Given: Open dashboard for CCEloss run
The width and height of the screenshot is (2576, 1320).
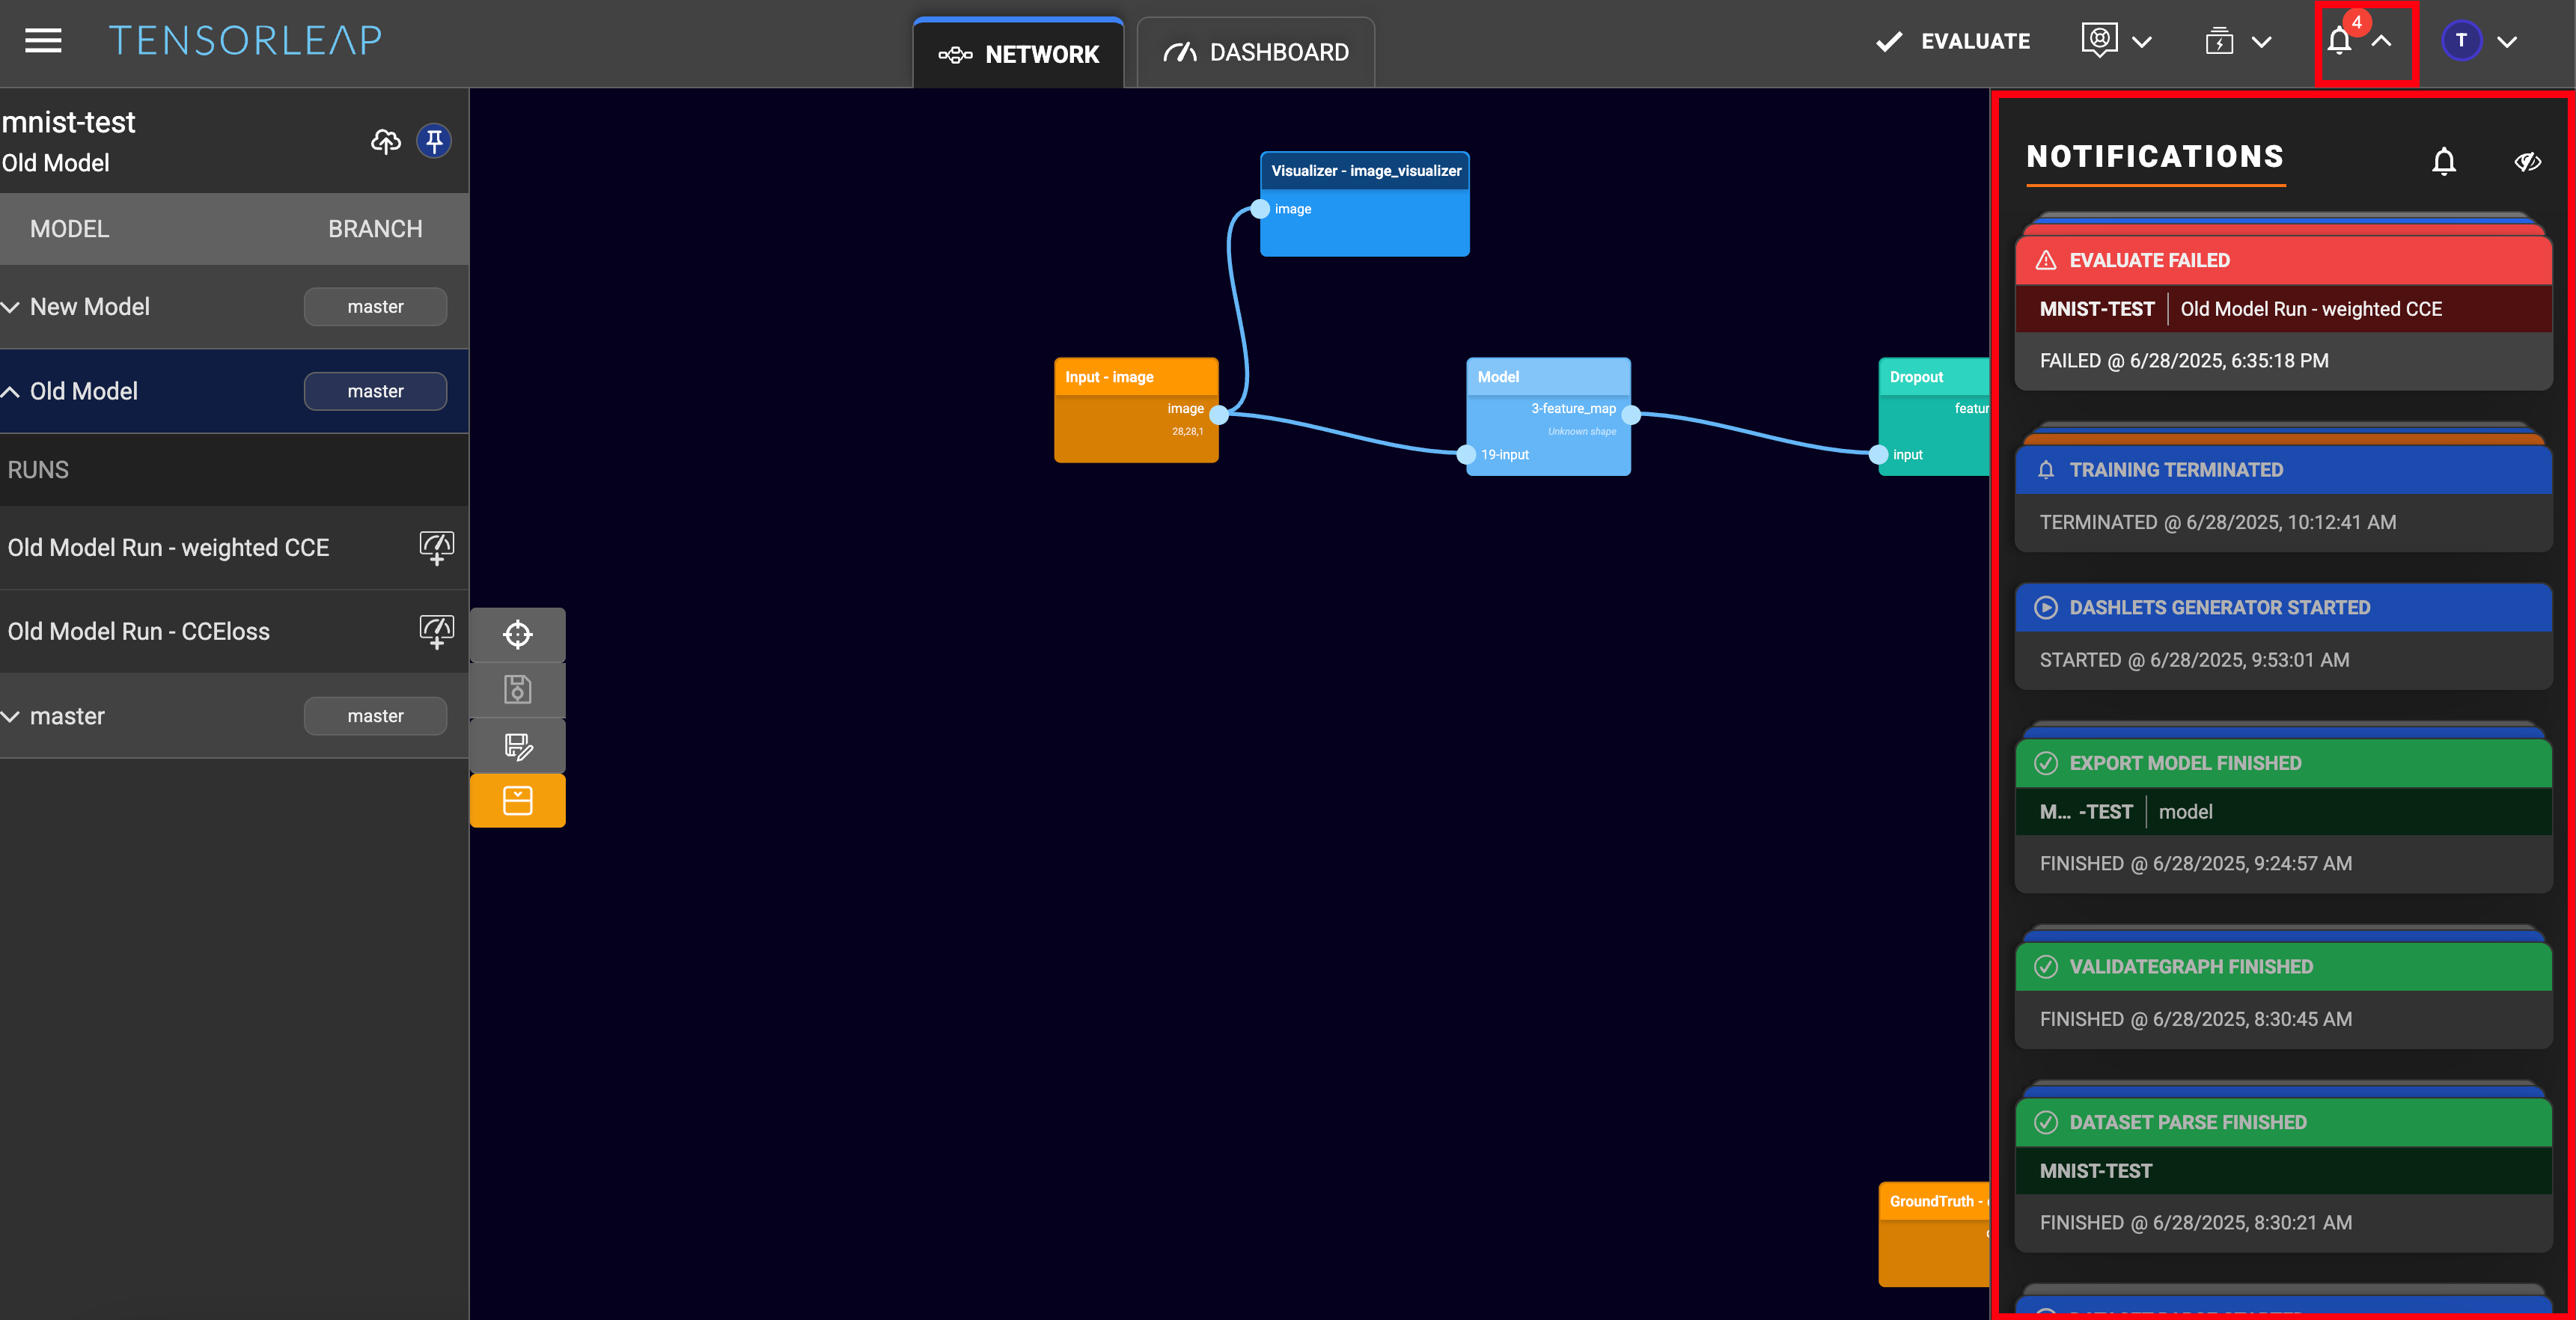Looking at the screenshot, I should click(436, 631).
